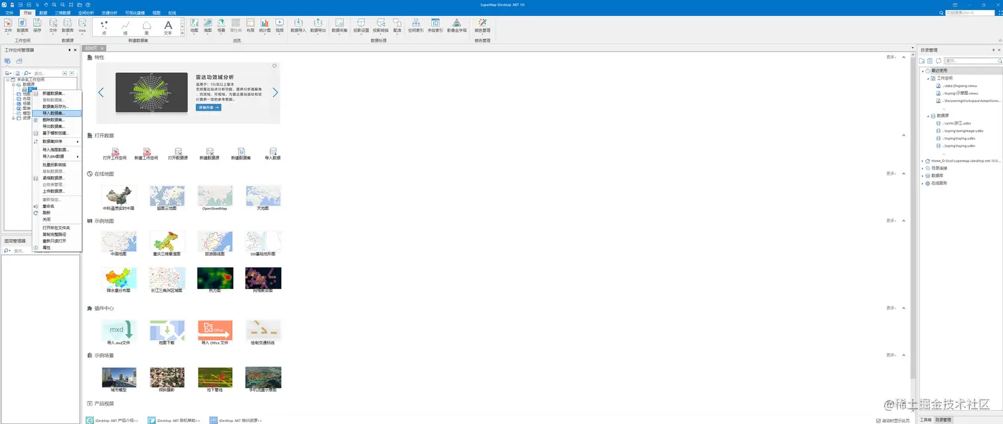Expand the 在线服务 tree node
This screenshot has height=424, width=1003.
(923, 183)
